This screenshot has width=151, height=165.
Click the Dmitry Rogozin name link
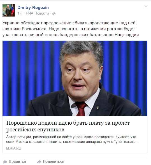(x=33, y=8)
